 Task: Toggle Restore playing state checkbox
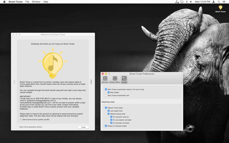(x=108, y=114)
